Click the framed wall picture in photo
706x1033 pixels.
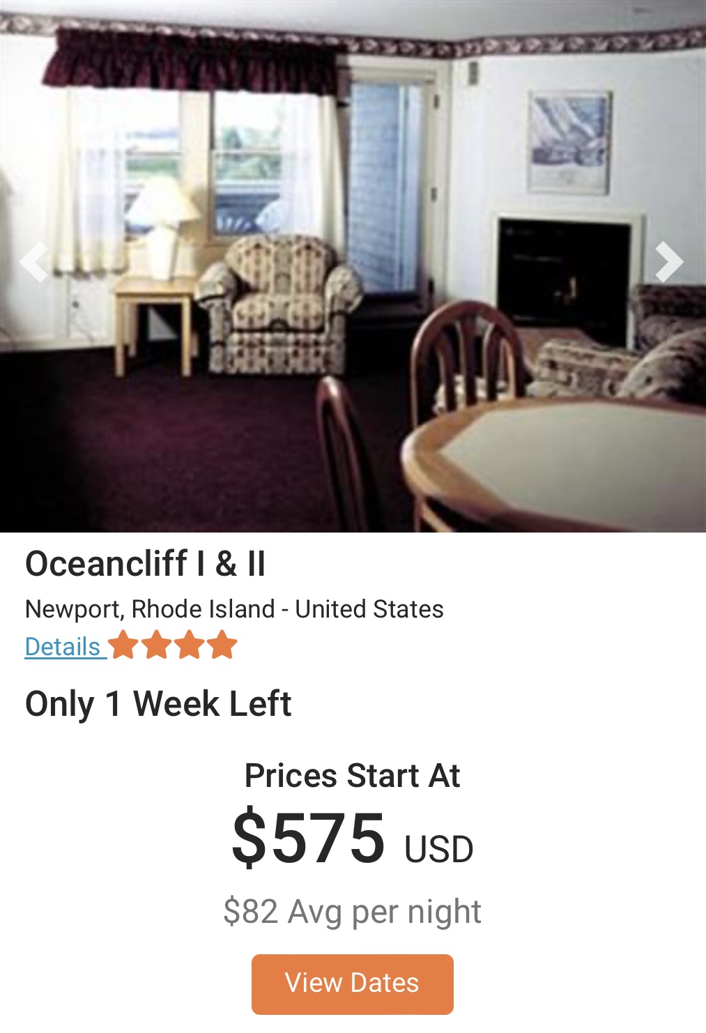570,142
